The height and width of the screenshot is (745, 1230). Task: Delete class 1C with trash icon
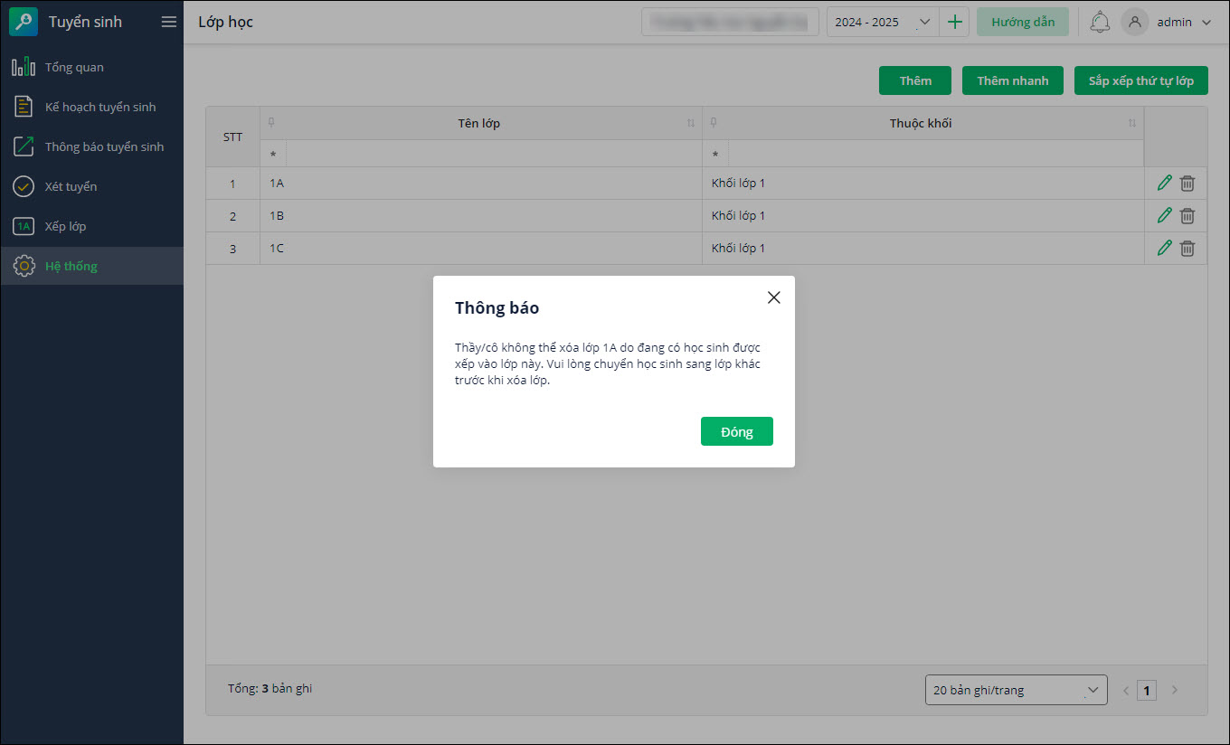(1187, 248)
